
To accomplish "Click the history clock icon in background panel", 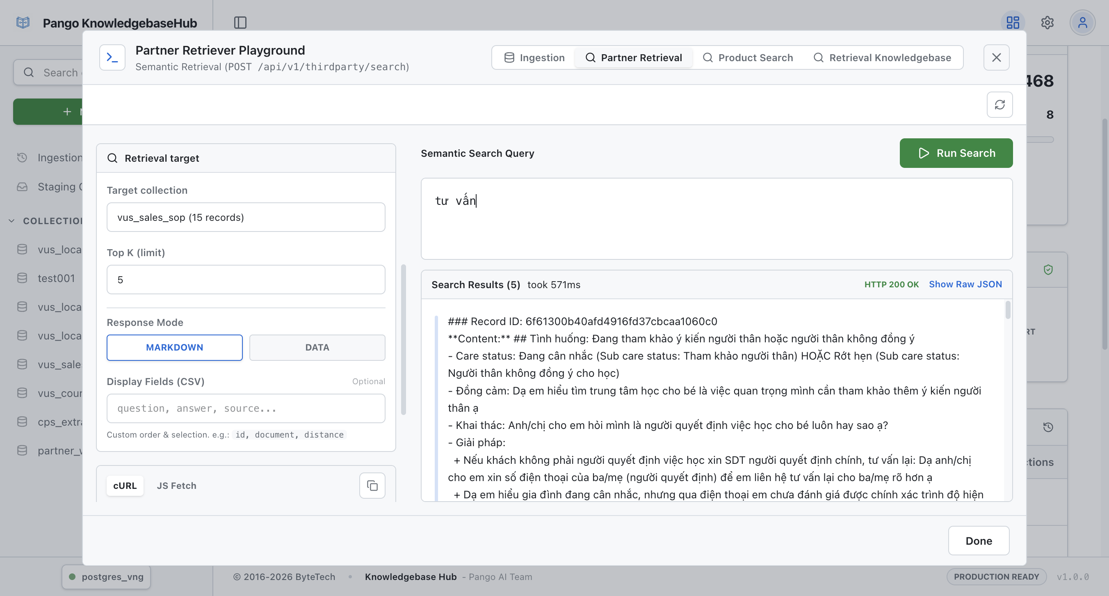I will click(x=1048, y=427).
